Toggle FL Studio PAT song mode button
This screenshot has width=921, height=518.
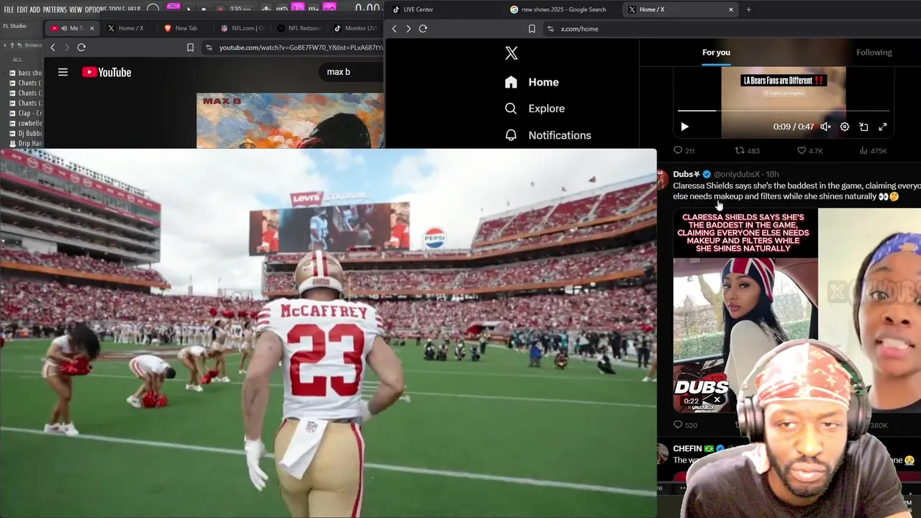173,6
